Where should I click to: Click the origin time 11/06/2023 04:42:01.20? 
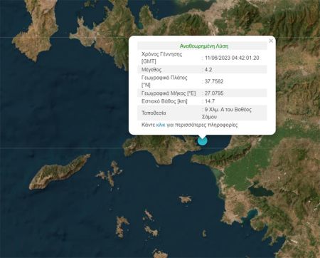tap(232, 58)
